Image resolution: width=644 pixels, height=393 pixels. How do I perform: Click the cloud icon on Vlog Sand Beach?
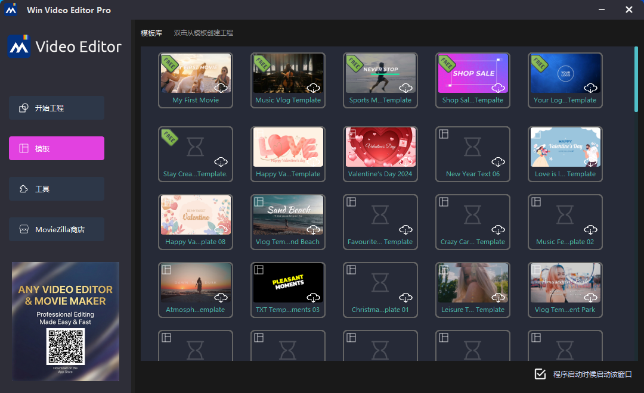coord(313,229)
